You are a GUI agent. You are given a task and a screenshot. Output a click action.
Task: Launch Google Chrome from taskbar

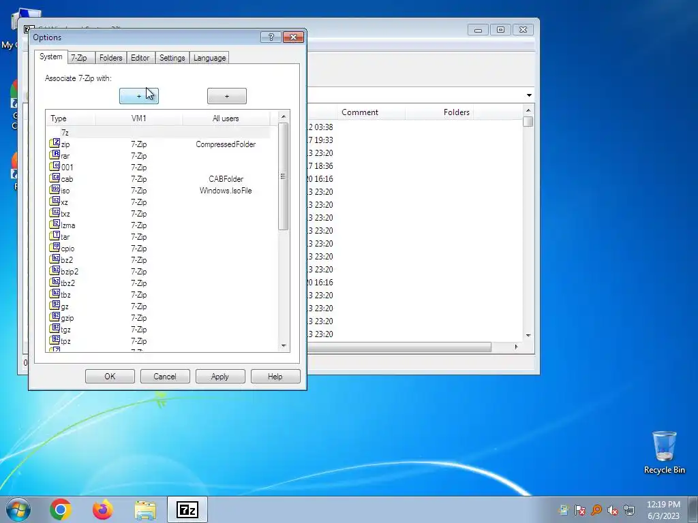(61, 509)
